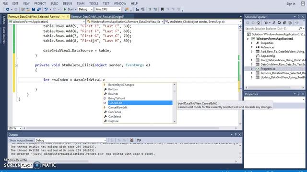The width and height of the screenshot is (307, 172).
Task: Open the WINDOW menu
Action: pyautogui.click(x=120, y=3)
